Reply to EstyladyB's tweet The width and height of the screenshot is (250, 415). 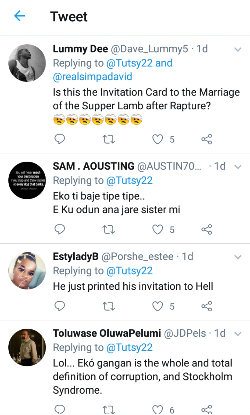click(59, 306)
